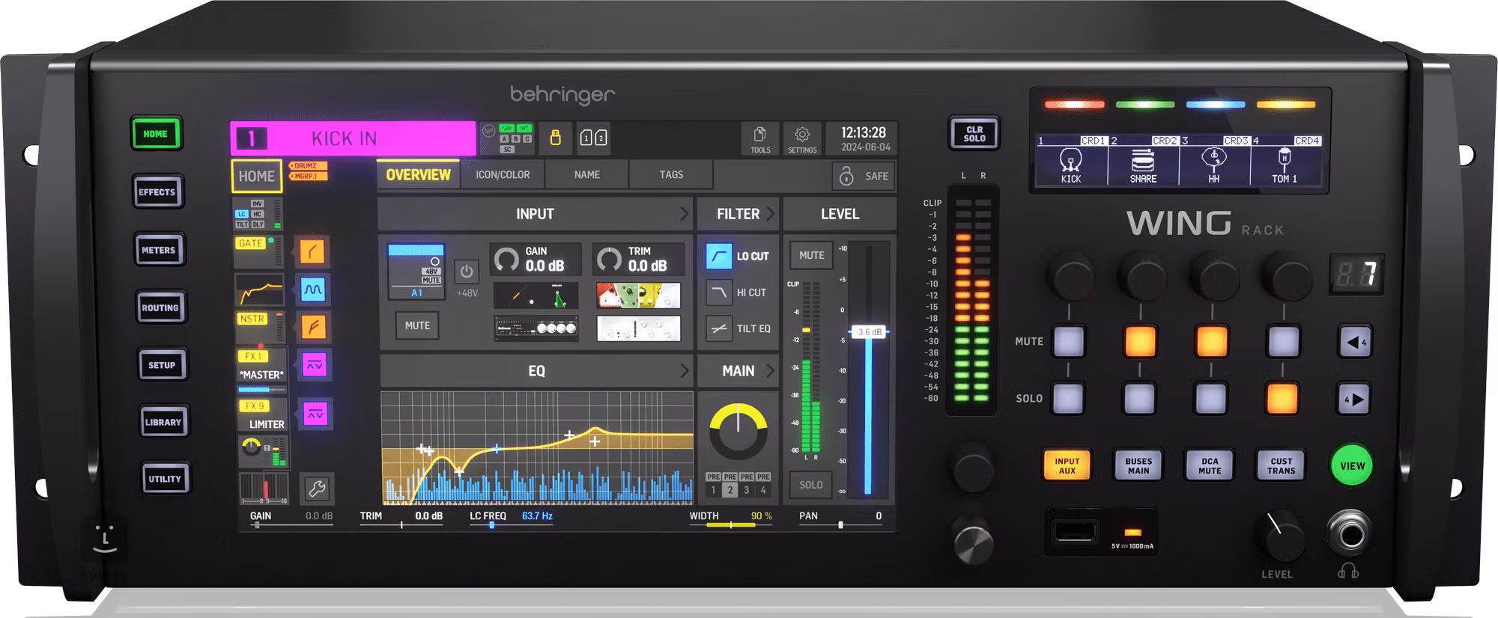Expand the Input section chevron
Image resolution: width=1498 pixels, height=618 pixels.
(683, 214)
